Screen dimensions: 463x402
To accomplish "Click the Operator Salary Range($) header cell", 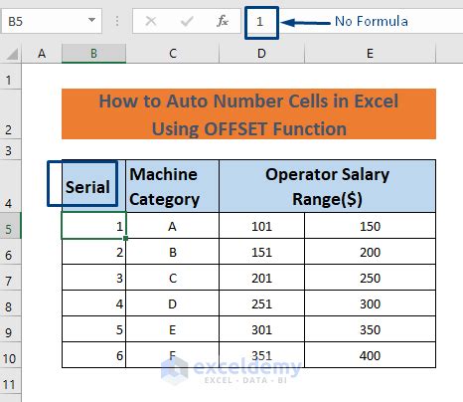I will [327, 186].
